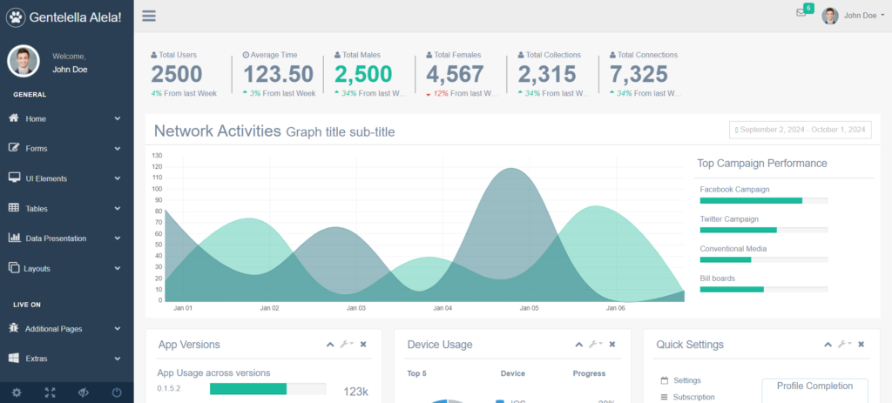Click the paw logo in the sidebar header
This screenshot has width=892, height=403.
pyautogui.click(x=16, y=17)
